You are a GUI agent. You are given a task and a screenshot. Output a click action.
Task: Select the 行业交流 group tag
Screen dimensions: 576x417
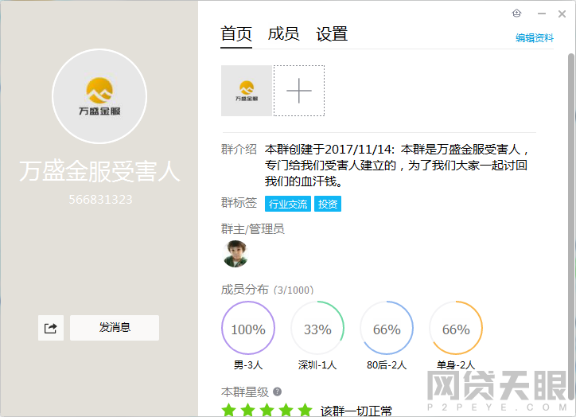tap(288, 204)
